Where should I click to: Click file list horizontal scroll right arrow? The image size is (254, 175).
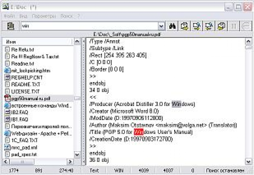[70, 161]
